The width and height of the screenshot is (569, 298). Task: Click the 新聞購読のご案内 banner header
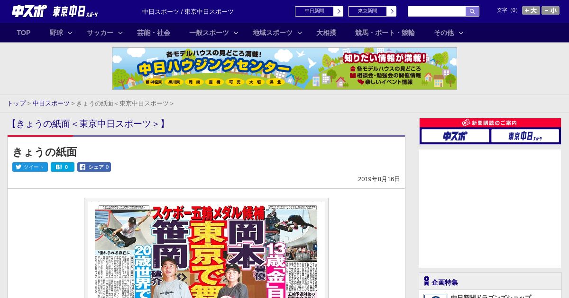pos(490,123)
